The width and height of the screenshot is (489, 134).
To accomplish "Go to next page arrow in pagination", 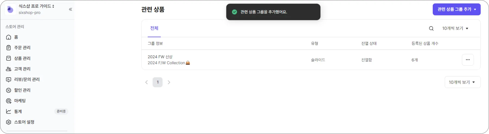I will (x=169, y=82).
